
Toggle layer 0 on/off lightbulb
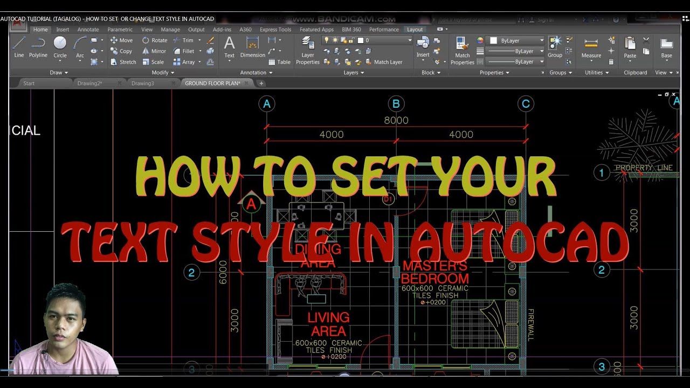[327, 40]
